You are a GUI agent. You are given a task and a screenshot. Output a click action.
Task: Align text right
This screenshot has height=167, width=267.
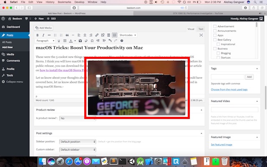click(91, 35)
